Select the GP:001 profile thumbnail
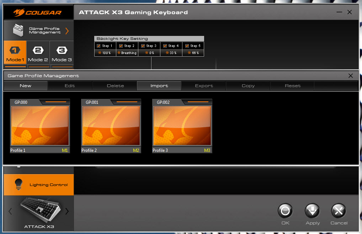 pyautogui.click(x=111, y=126)
